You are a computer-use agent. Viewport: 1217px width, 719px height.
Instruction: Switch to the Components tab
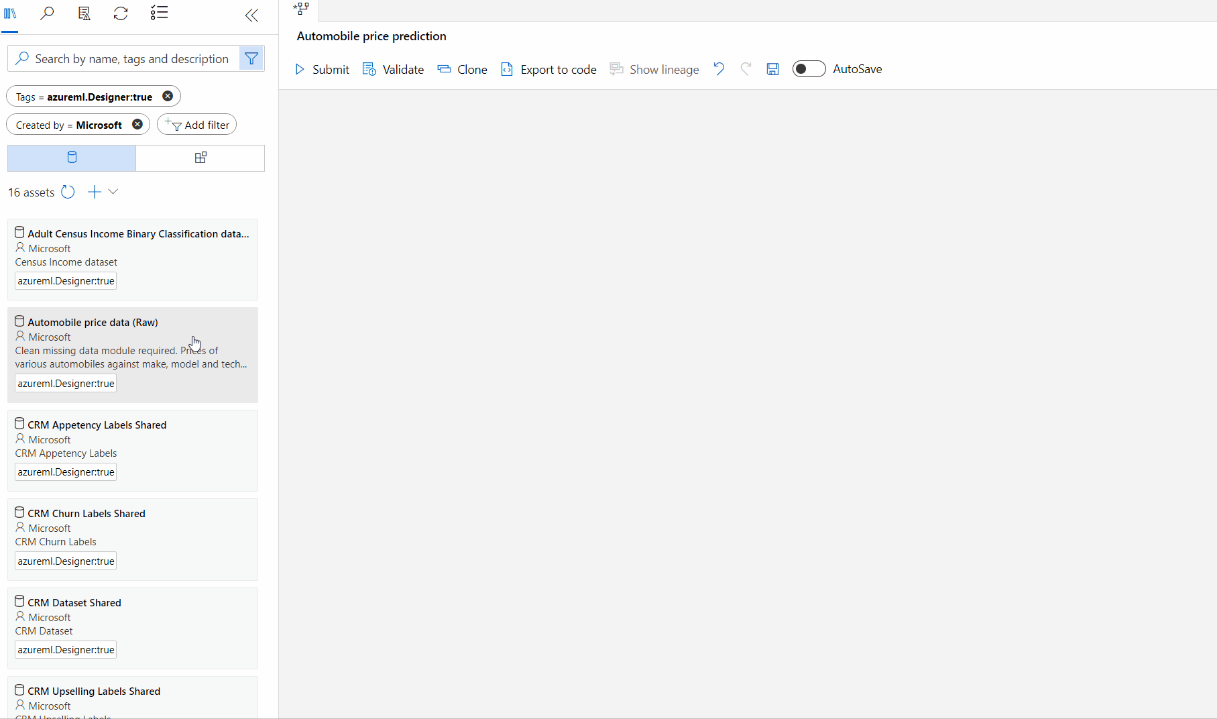click(200, 158)
